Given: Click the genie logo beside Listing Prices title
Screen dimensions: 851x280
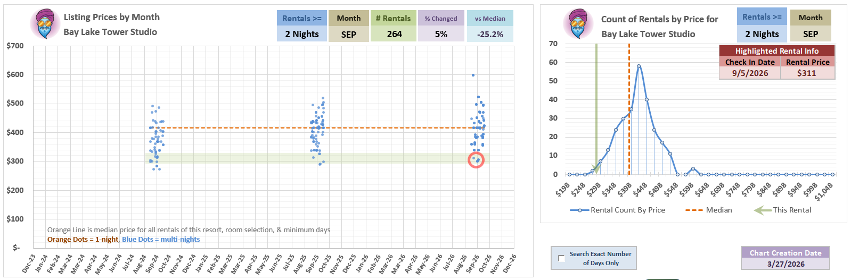Looking at the screenshot, I should coord(45,24).
